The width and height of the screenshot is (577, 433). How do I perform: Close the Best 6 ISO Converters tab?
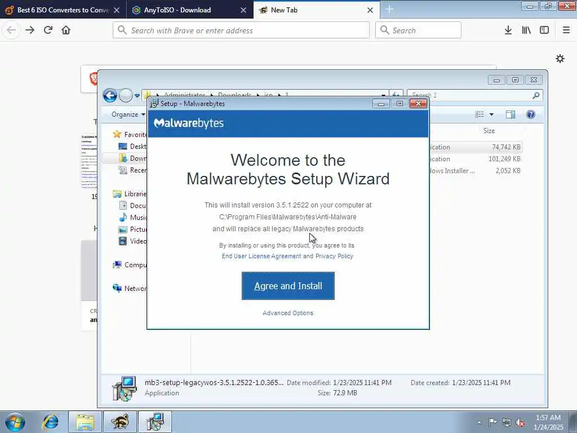point(117,10)
